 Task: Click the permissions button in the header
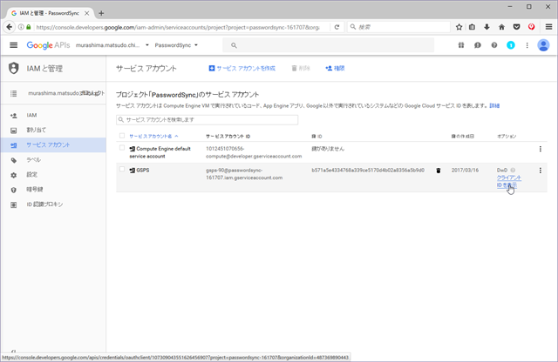point(335,68)
